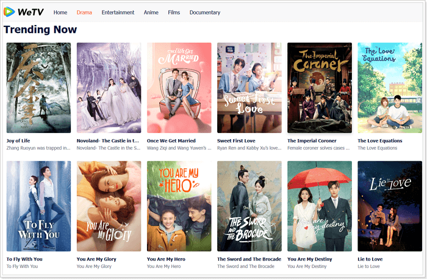The width and height of the screenshot is (427, 279).
Task: Click the WeTV logo icon
Action: click(x=9, y=12)
